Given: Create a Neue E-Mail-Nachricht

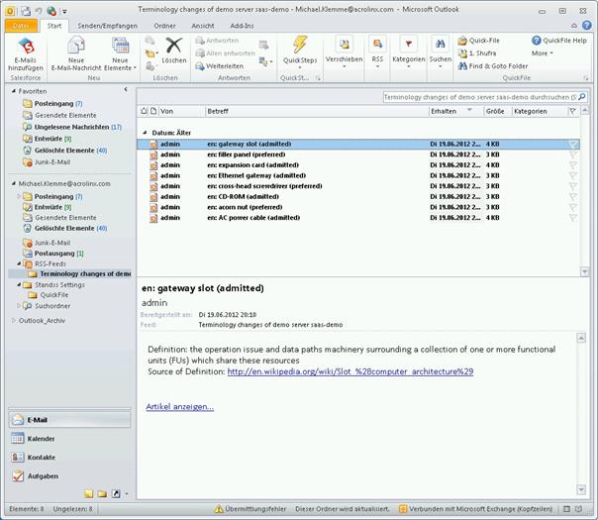Looking at the screenshot, I should (x=76, y=54).
